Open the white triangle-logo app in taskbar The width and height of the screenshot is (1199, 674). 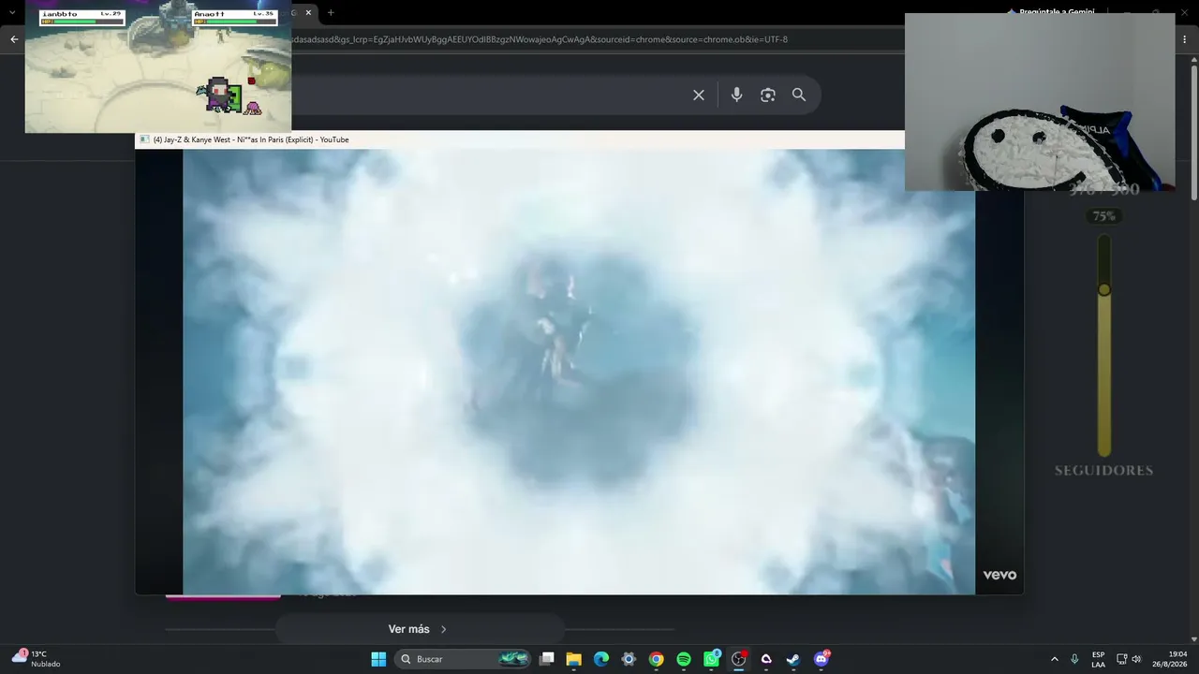[766, 659]
